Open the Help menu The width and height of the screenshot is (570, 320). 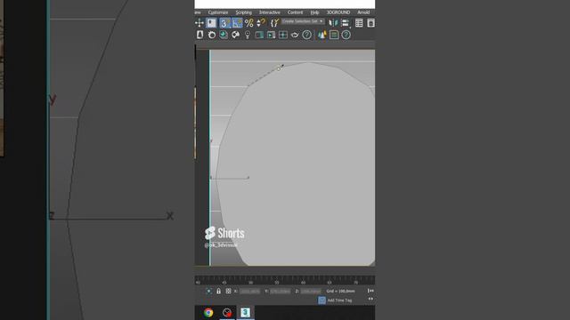click(x=314, y=12)
